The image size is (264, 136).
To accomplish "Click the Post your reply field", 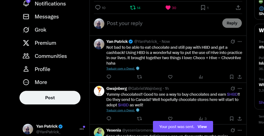I will click(x=163, y=23).
